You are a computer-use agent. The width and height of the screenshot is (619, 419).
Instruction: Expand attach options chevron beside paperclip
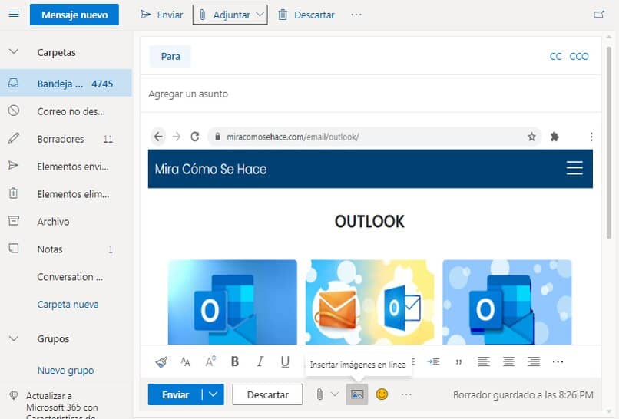point(334,394)
